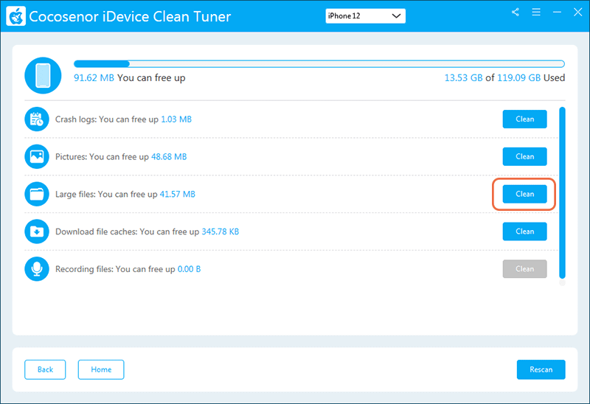Screen dimensions: 590x404
Task: Return to the Home screen
Action: (x=101, y=369)
